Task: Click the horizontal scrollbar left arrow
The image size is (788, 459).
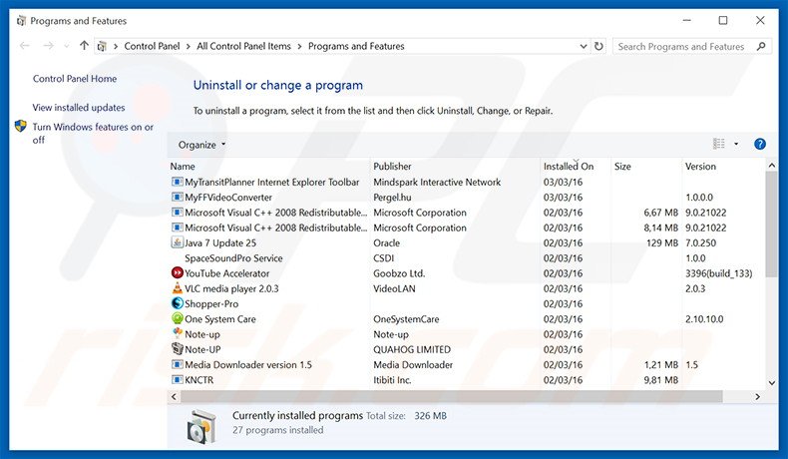Action: pos(174,397)
